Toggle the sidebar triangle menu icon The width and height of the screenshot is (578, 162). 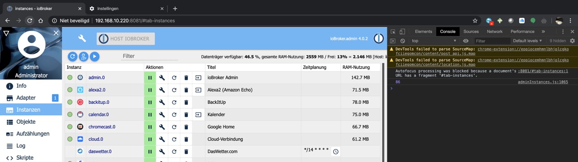tap(6, 33)
